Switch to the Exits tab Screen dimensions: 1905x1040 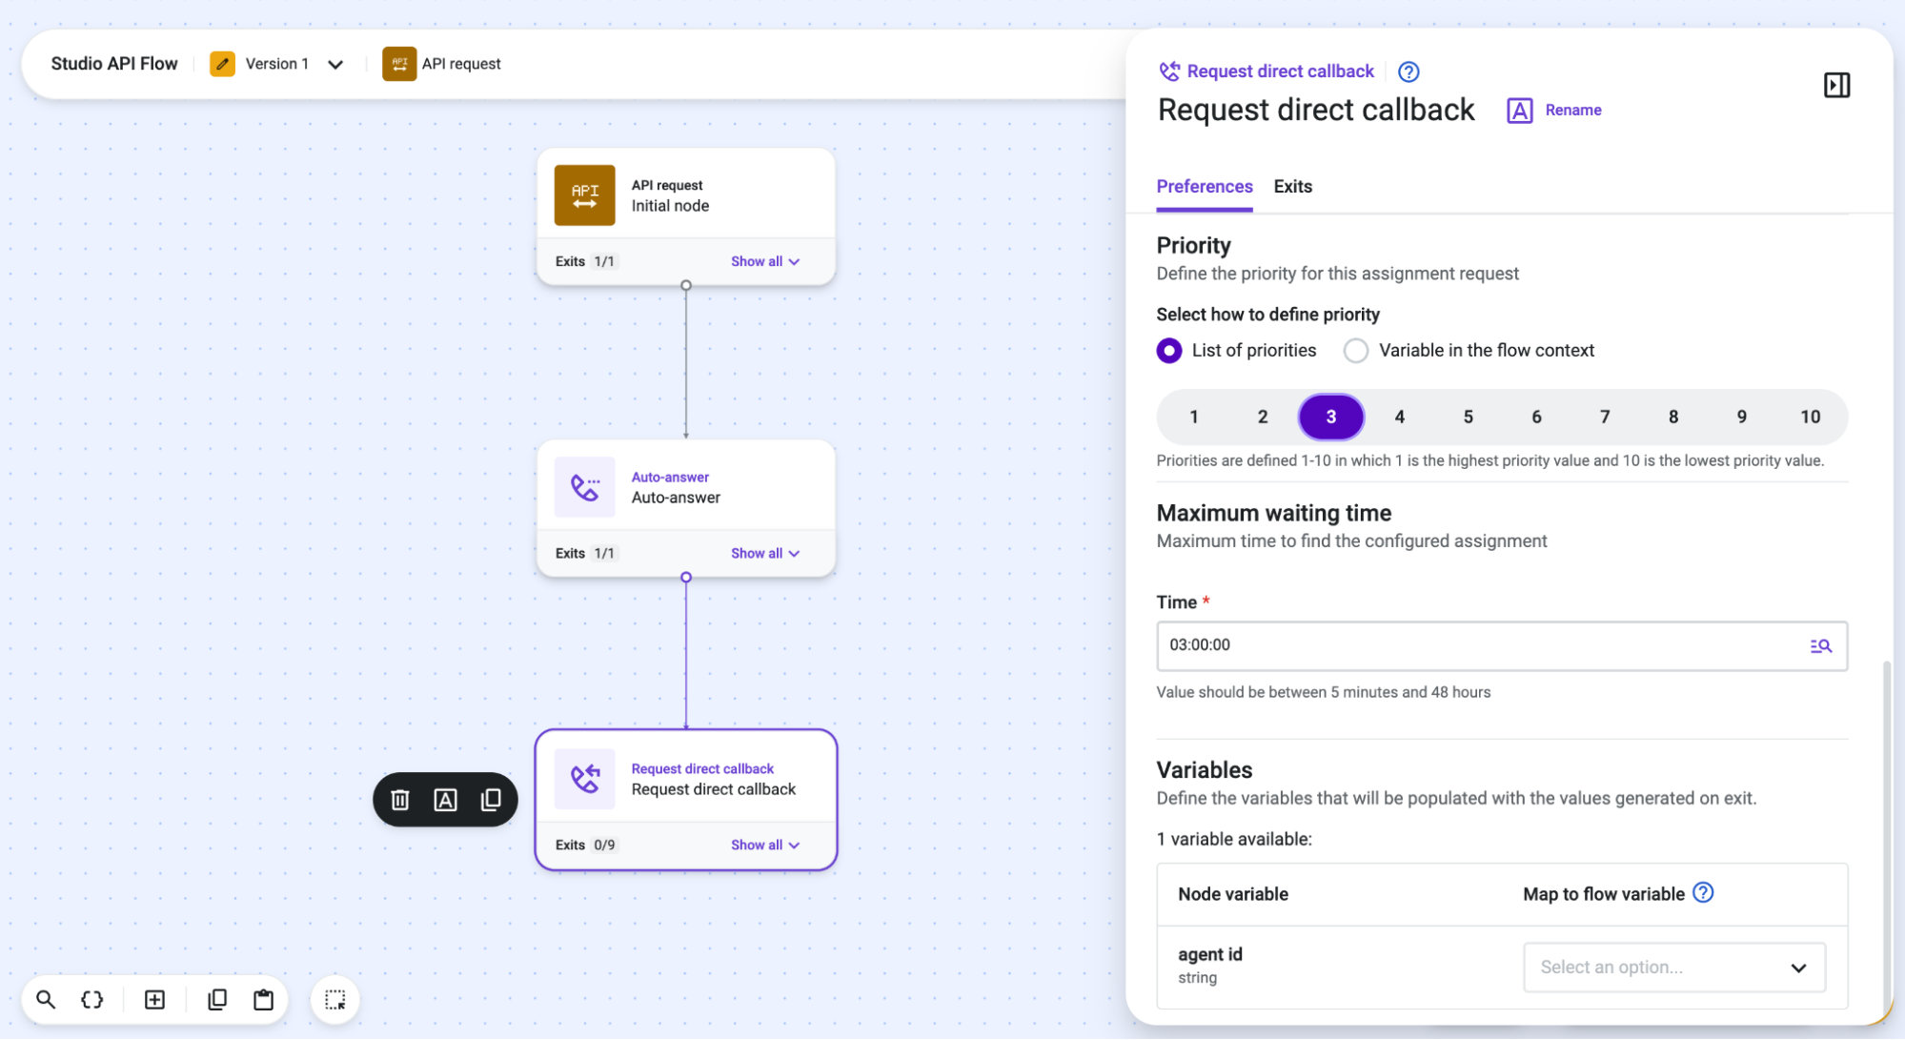1293,187
